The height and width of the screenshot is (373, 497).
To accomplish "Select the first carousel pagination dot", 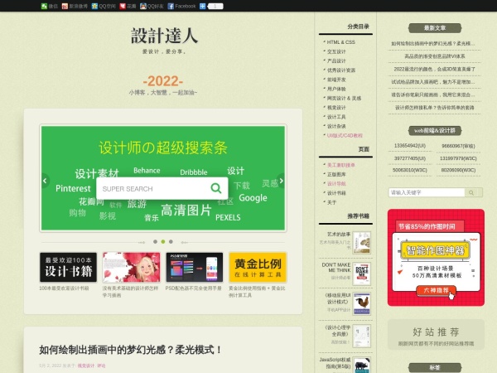I will 155,241.
